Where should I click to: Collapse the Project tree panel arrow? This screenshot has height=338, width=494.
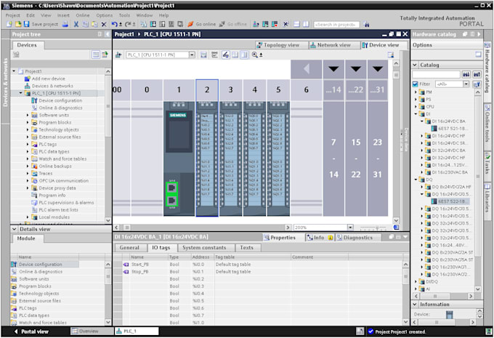pos(107,34)
